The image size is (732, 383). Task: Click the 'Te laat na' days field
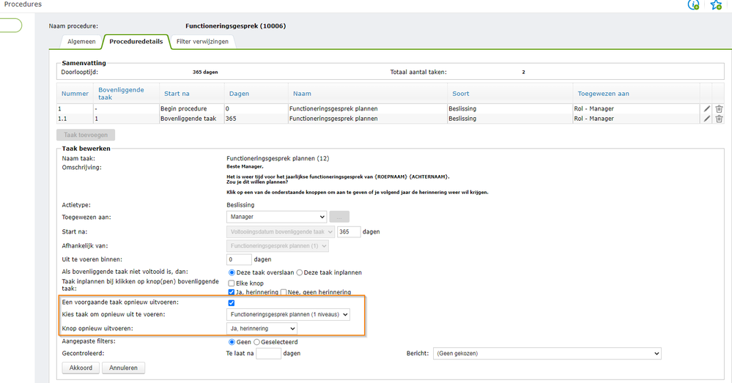(269, 353)
